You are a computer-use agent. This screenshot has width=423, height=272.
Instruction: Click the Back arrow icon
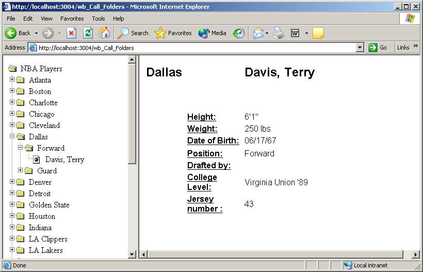(x=11, y=33)
